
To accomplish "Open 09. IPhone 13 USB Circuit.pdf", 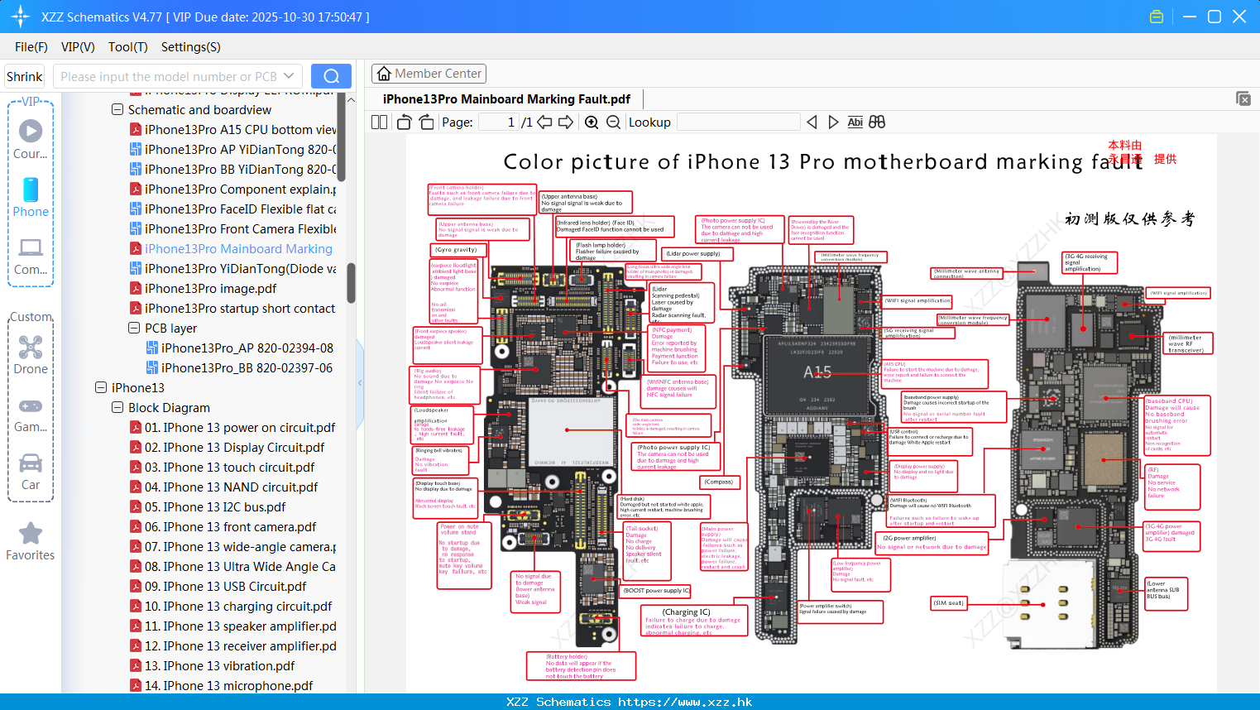I will pyautogui.click(x=218, y=586).
